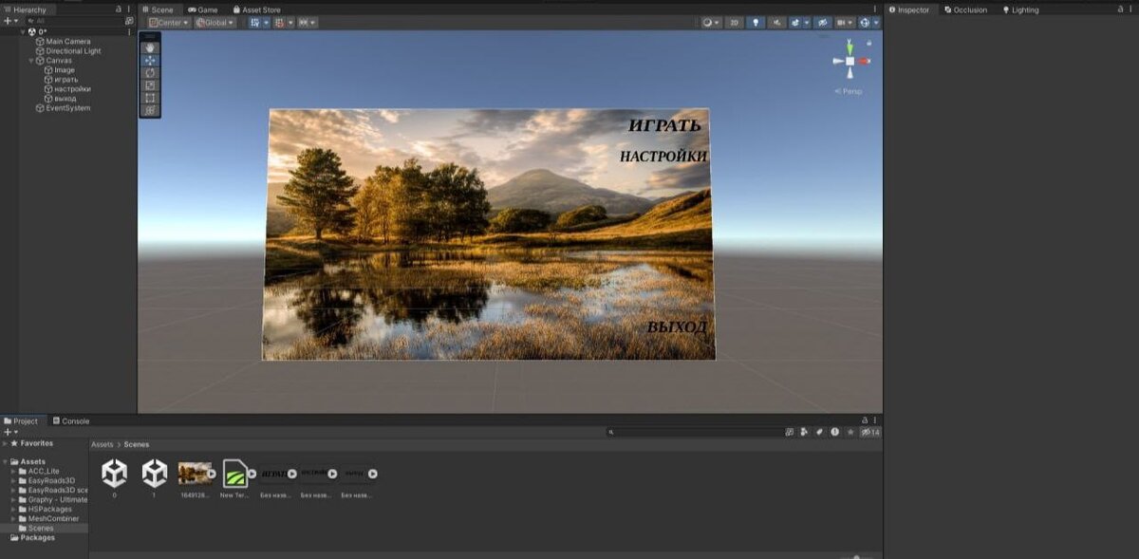Open Project create (+) menu
This screenshot has width=1139, height=559.
(9, 432)
